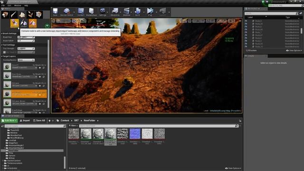
Task: Click the Save toolbar button
Action: [55, 12]
